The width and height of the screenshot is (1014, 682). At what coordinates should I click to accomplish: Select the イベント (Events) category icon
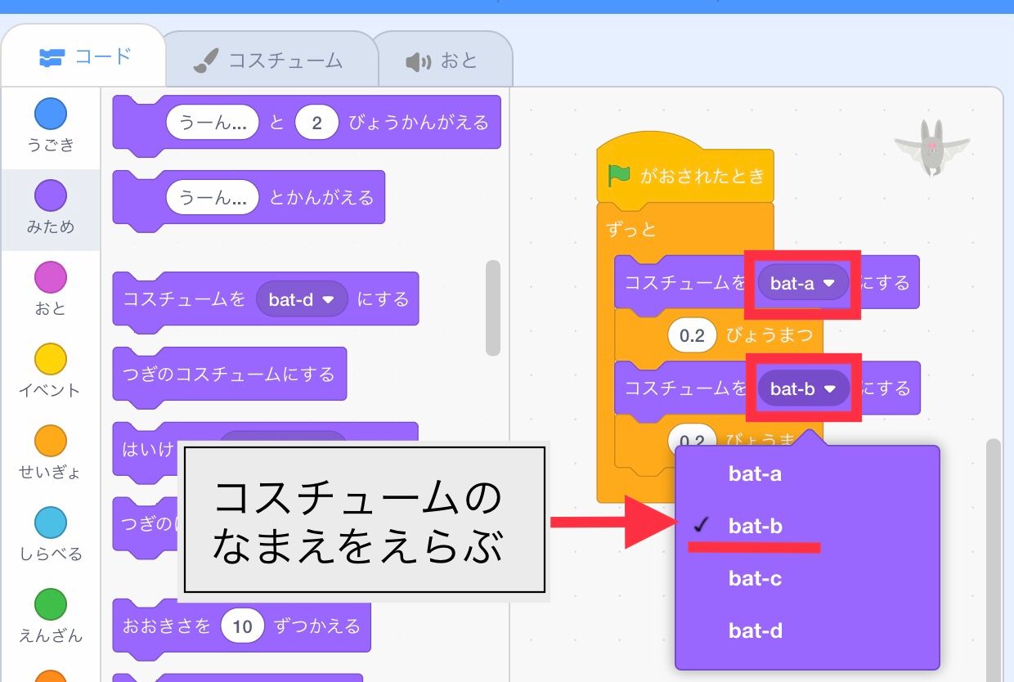point(51,358)
